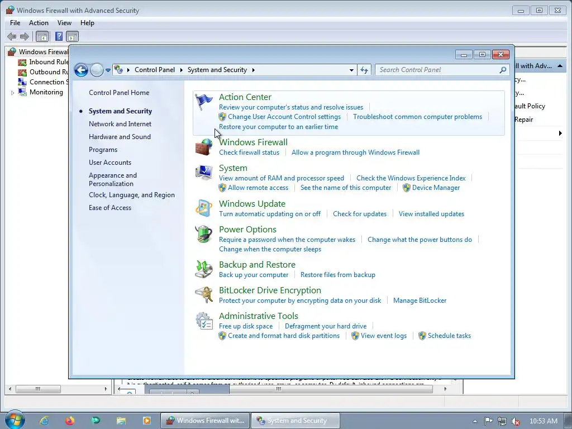572x429 pixels.
Task: Go to Control Panel Home
Action: pyautogui.click(x=119, y=93)
